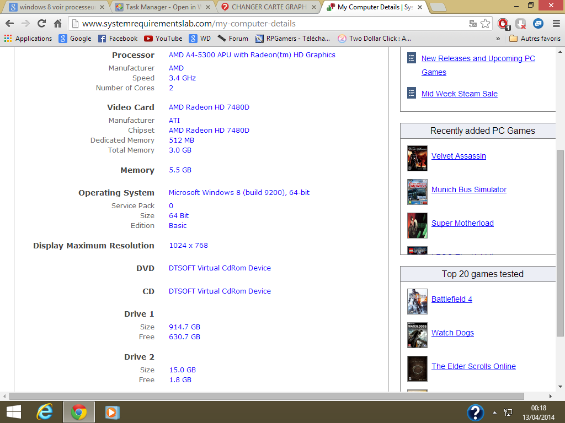Open the browser home page icon
565x423 pixels.
(x=57, y=24)
